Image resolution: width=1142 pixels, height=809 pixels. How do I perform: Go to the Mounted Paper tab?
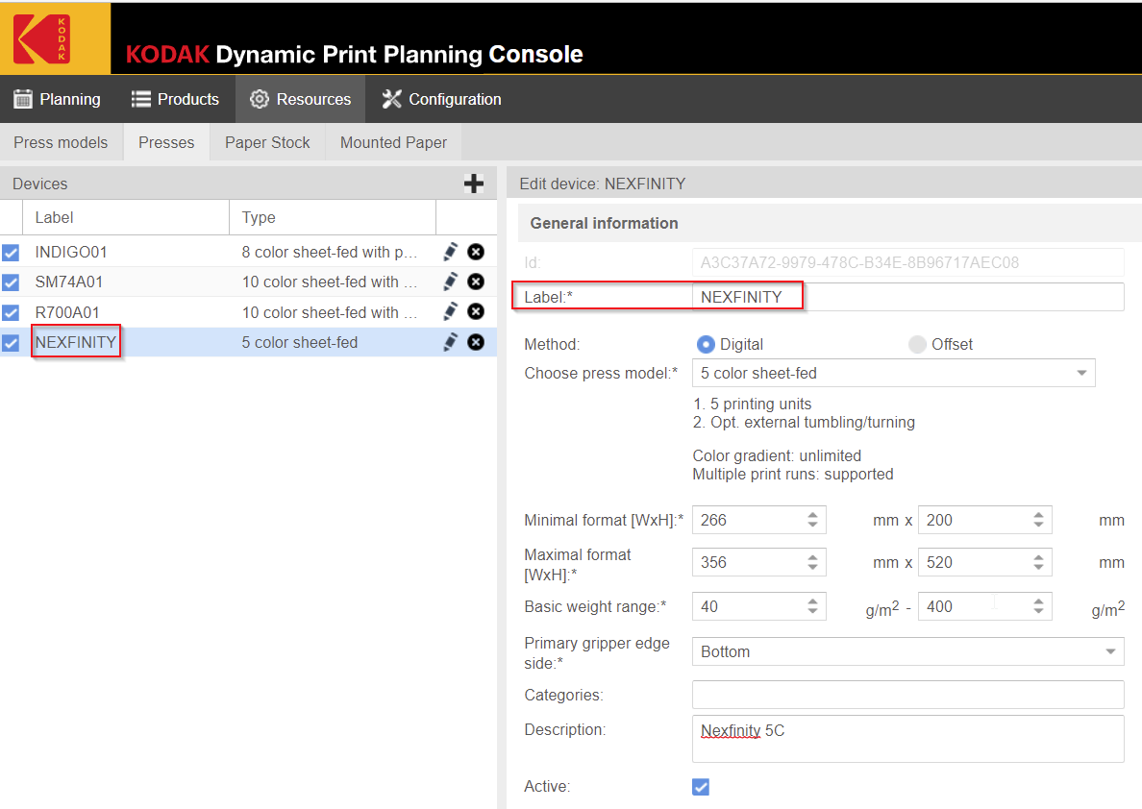tap(393, 142)
